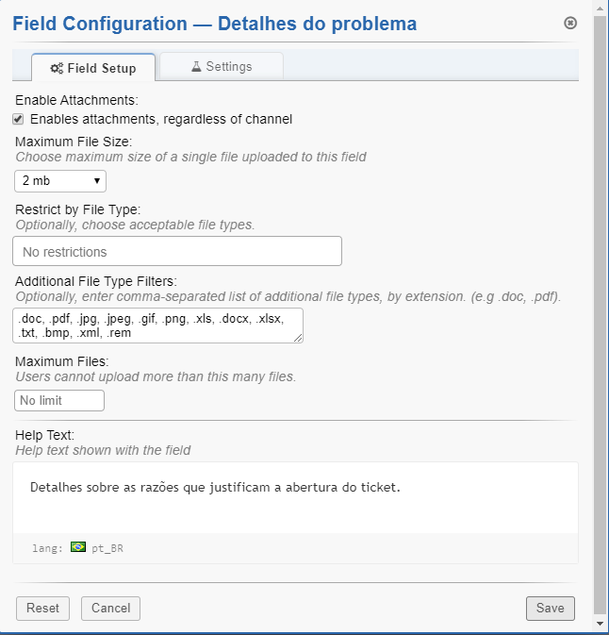This screenshot has height=635, width=609.
Task: Open the Settings tab
Action: pyautogui.click(x=222, y=67)
